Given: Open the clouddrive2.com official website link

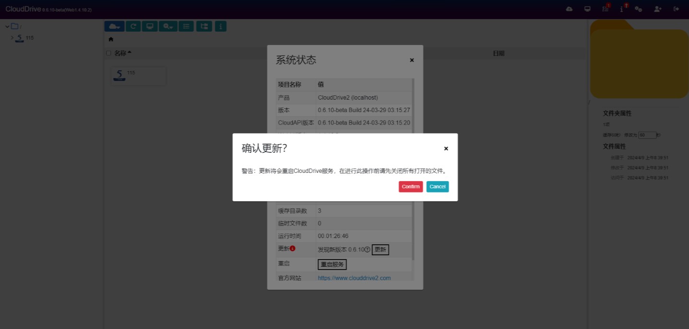Looking at the screenshot, I should pyautogui.click(x=354, y=278).
